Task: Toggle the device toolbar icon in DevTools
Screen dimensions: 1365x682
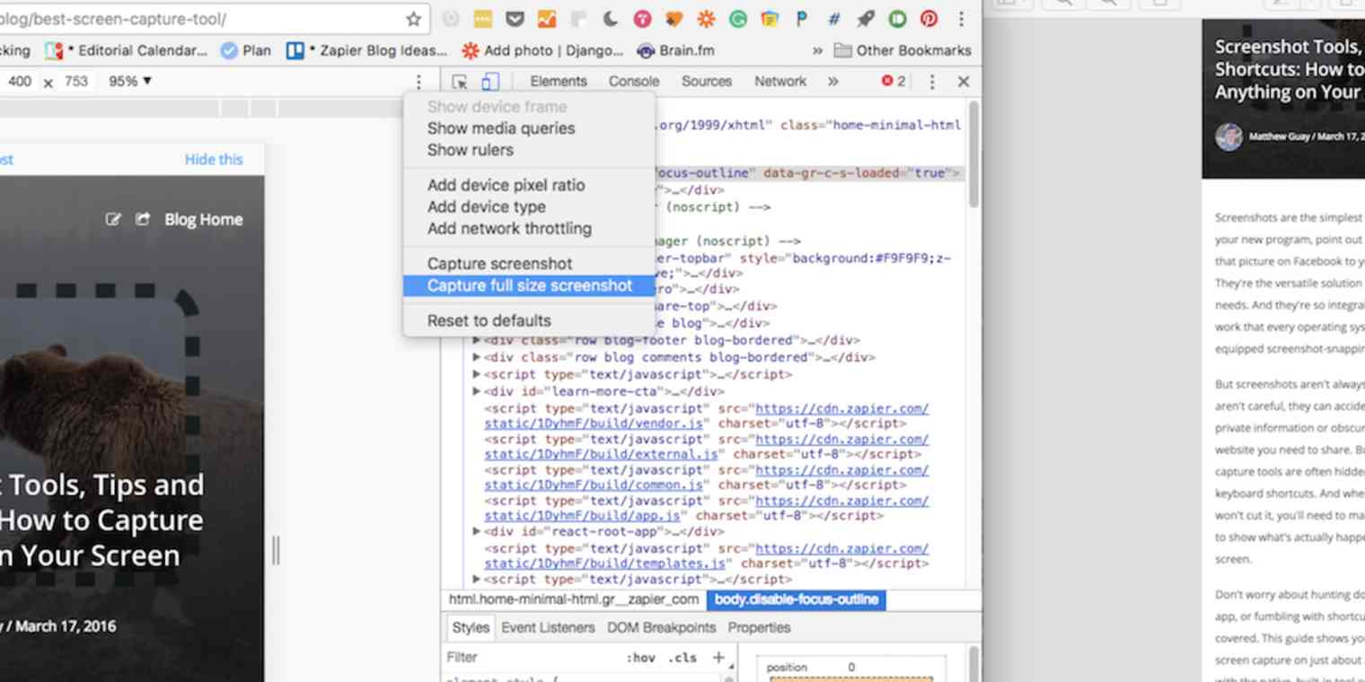Action: (x=489, y=82)
